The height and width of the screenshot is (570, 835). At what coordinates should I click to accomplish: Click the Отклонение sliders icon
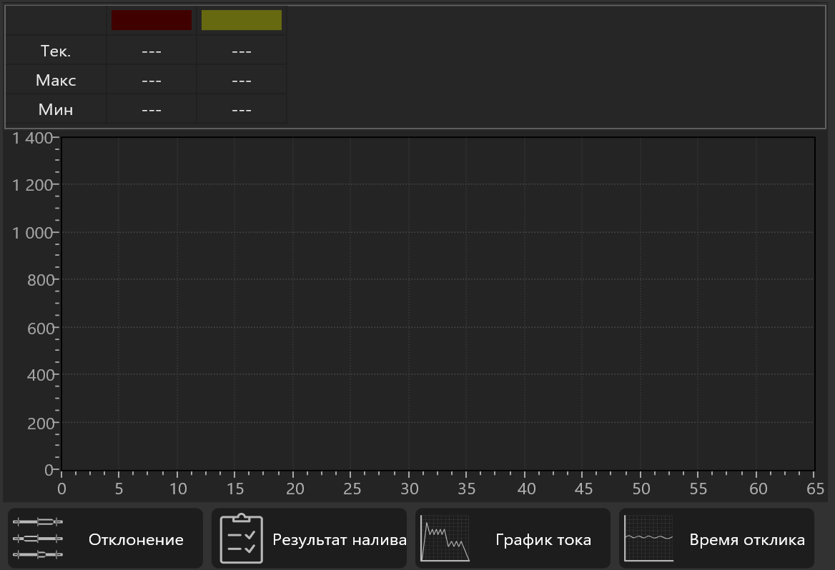[38, 538]
